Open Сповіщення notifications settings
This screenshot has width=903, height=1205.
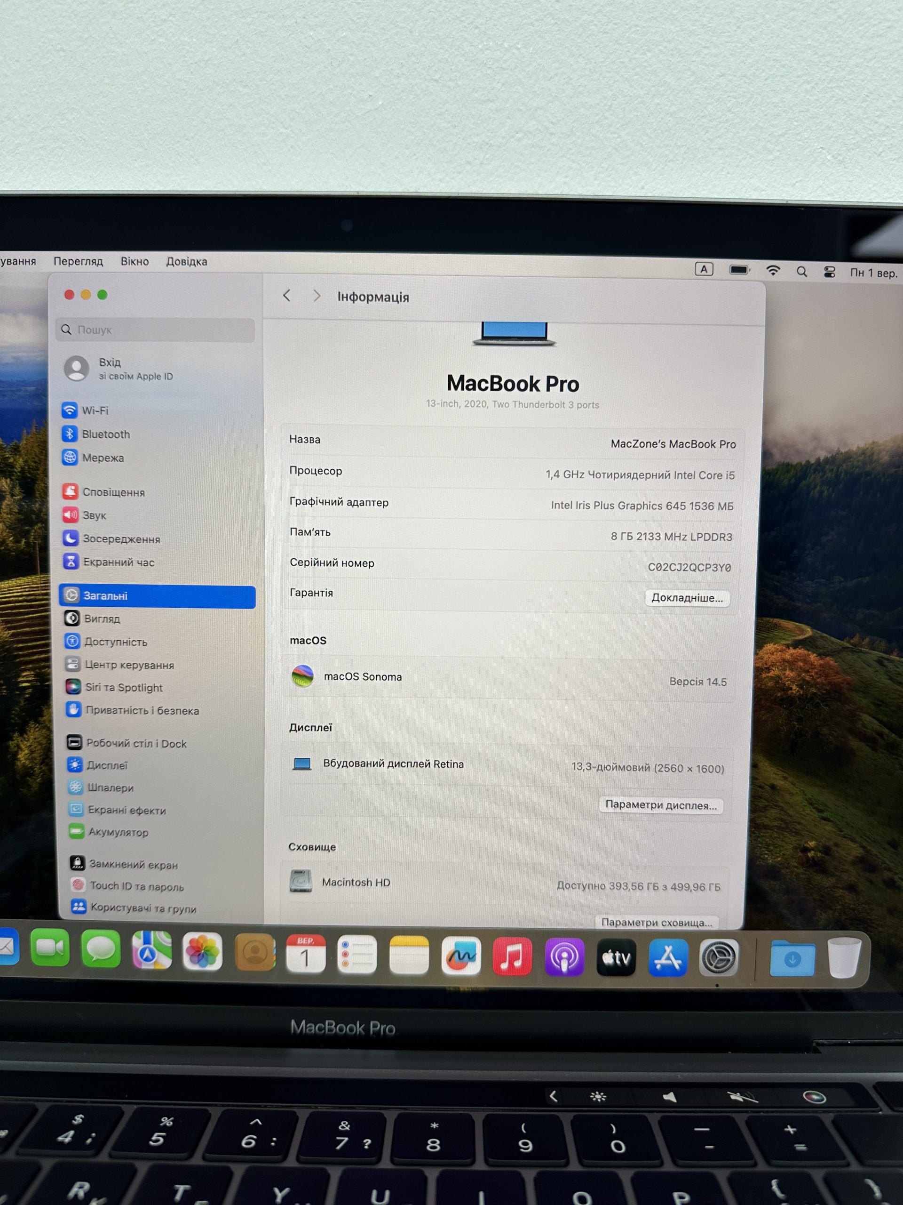click(x=103, y=492)
